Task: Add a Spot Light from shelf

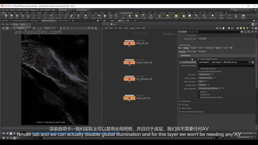Action: tap(136, 16)
